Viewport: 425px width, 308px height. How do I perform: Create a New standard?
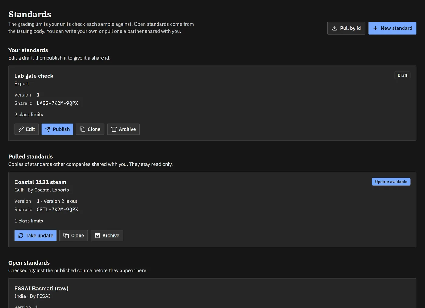(392, 28)
